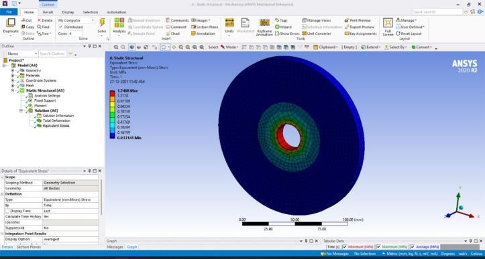The height and width of the screenshot is (259, 485).
Task: Click the Full Screen icon
Action: tap(388, 23)
